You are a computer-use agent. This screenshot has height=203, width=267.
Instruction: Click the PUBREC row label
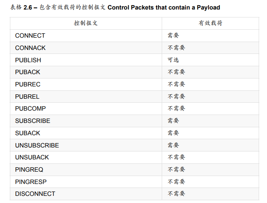pos(27,84)
